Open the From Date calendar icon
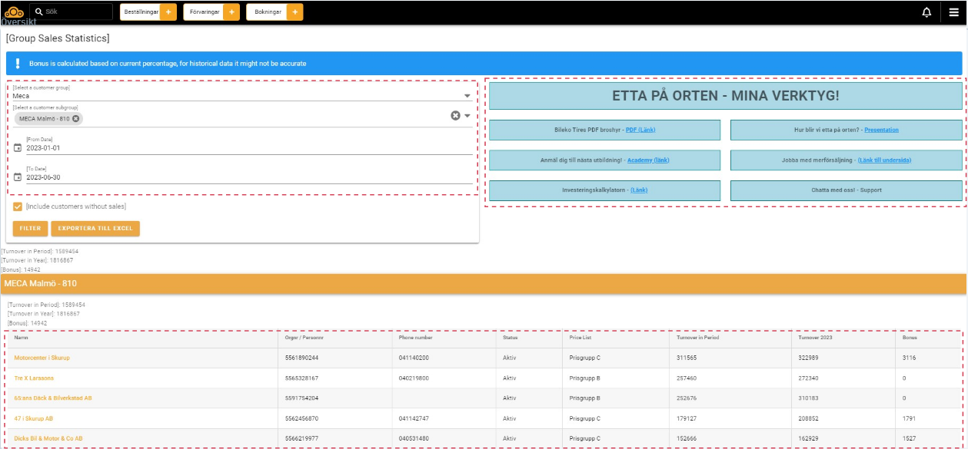The height and width of the screenshot is (449, 968). pyautogui.click(x=18, y=147)
